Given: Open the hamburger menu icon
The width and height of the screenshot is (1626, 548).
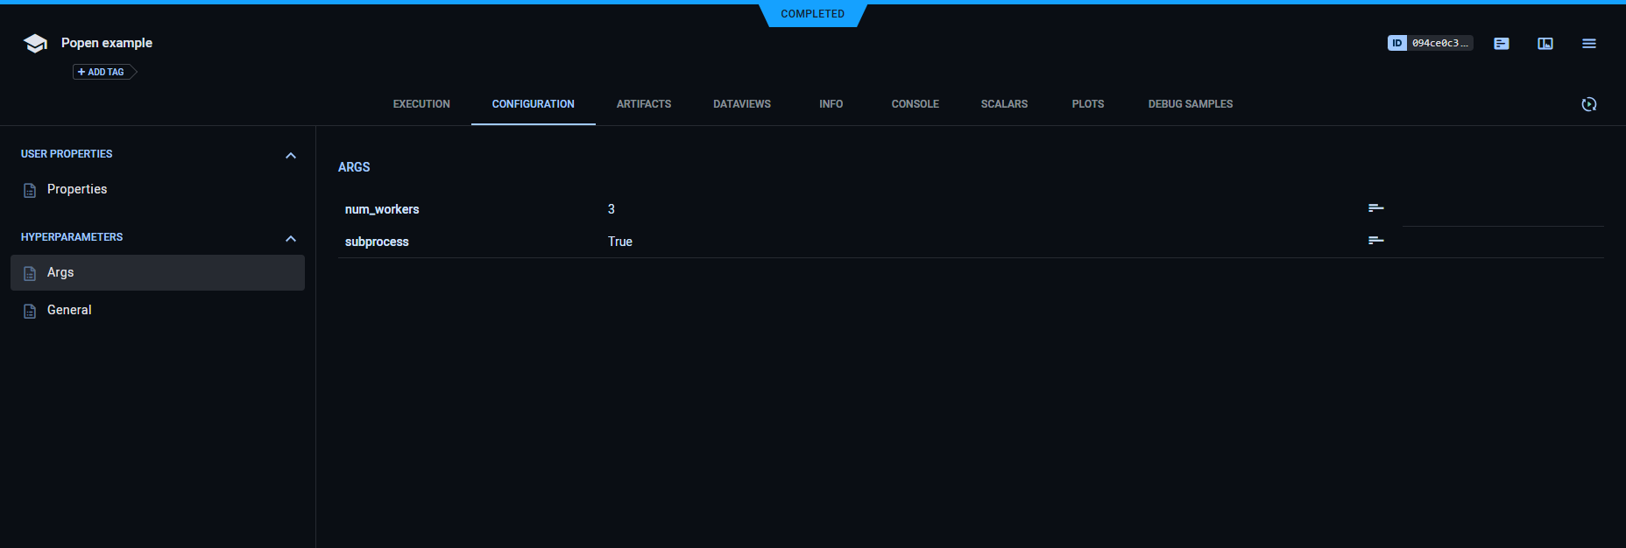Looking at the screenshot, I should (x=1589, y=44).
